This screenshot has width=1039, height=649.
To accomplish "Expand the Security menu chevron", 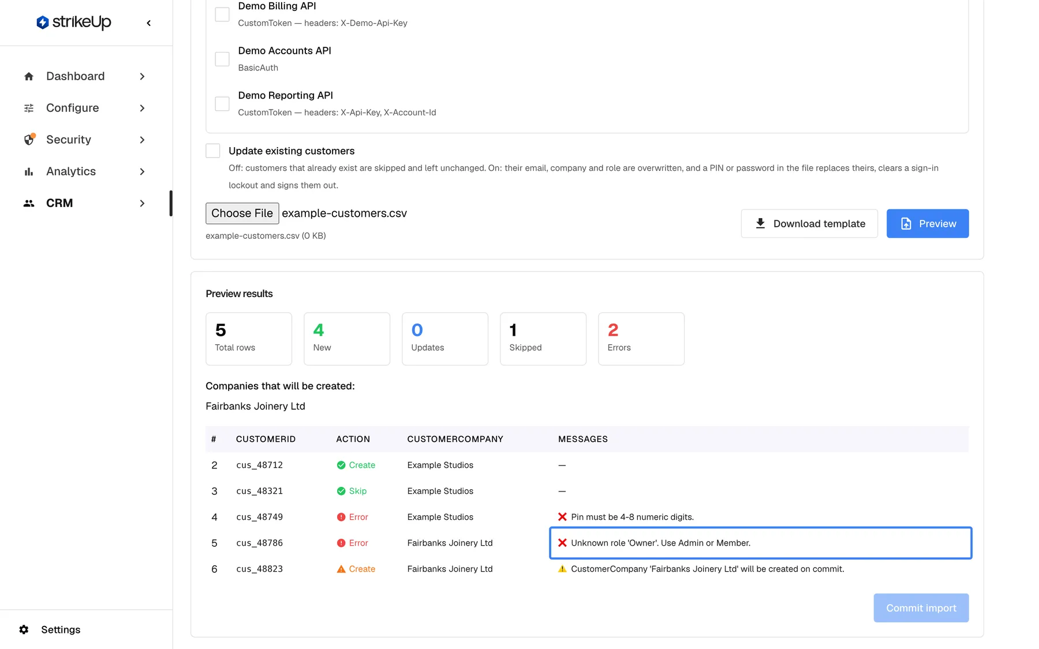I will coord(142,140).
